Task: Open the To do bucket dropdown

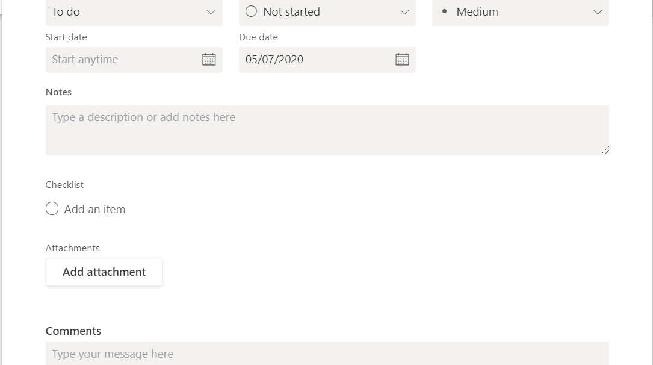Action: point(126,12)
